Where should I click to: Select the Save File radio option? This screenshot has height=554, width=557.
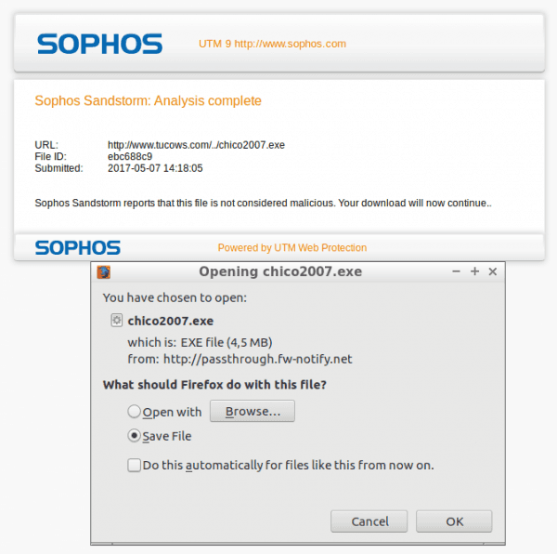[x=135, y=436]
